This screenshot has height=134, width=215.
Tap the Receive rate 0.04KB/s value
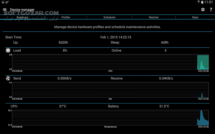[165, 78]
